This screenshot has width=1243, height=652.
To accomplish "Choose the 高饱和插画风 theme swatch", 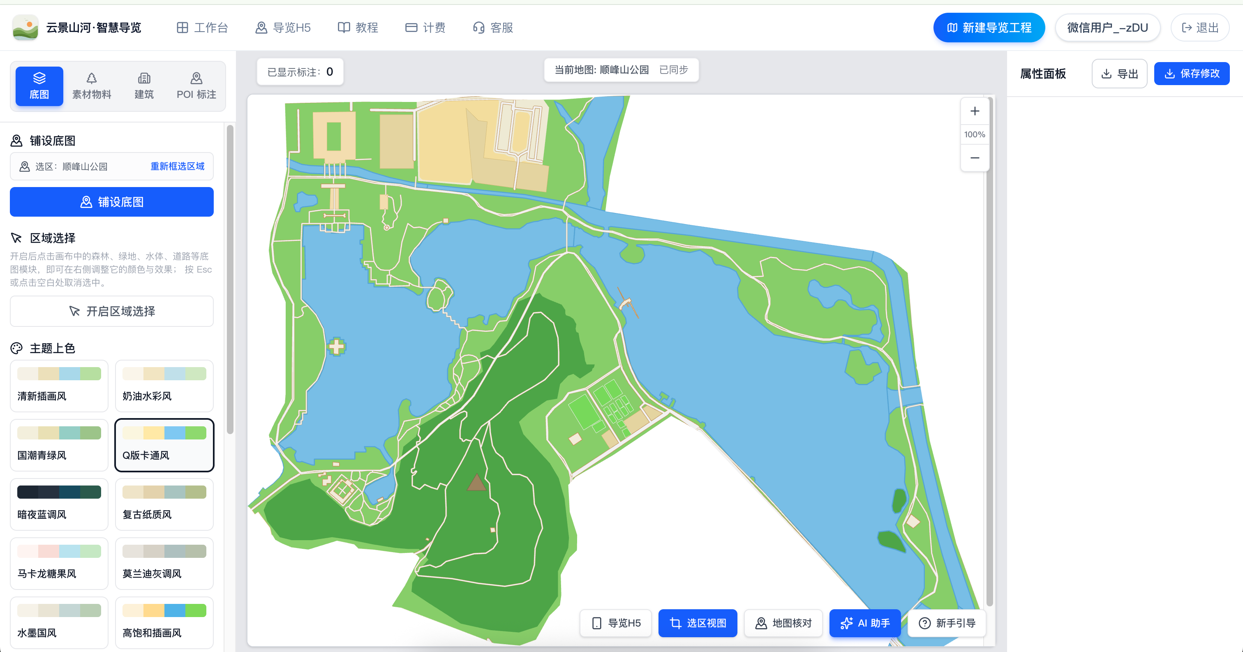I will (x=164, y=622).
